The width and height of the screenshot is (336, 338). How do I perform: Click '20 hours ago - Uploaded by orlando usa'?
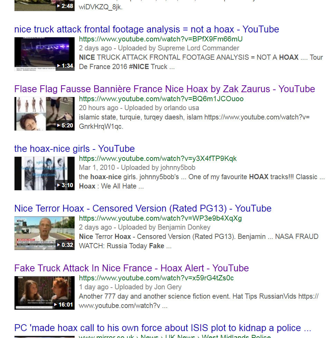point(139,108)
